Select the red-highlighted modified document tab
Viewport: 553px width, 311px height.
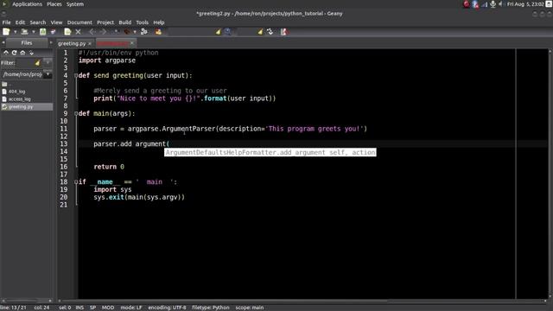pyautogui.click(x=113, y=43)
